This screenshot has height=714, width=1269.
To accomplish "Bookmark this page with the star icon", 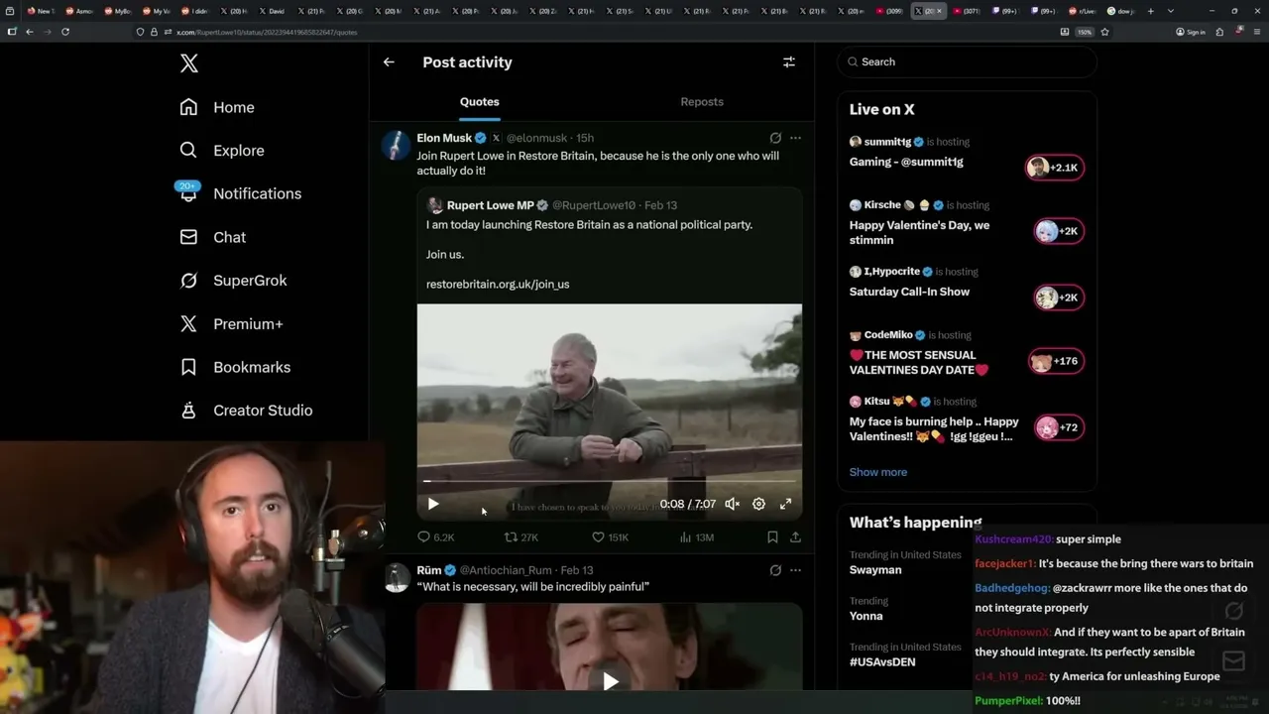I will tap(1104, 32).
